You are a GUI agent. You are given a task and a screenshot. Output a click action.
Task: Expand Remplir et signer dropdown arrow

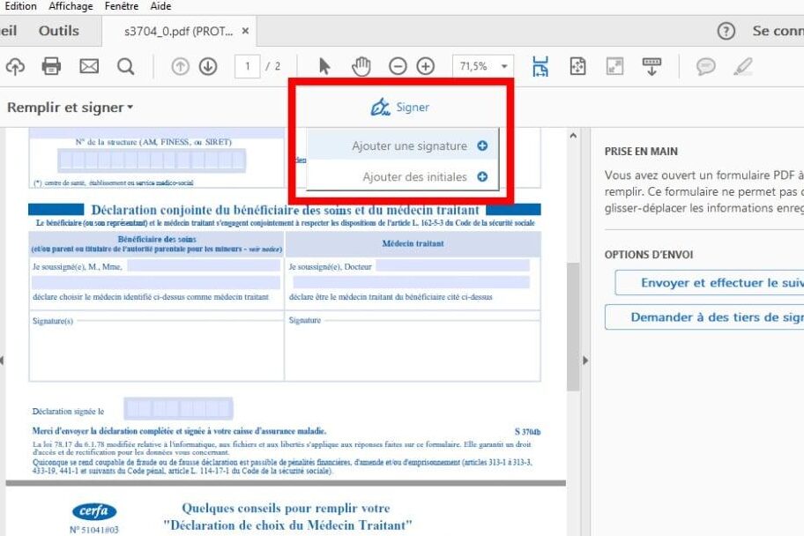coord(130,108)
